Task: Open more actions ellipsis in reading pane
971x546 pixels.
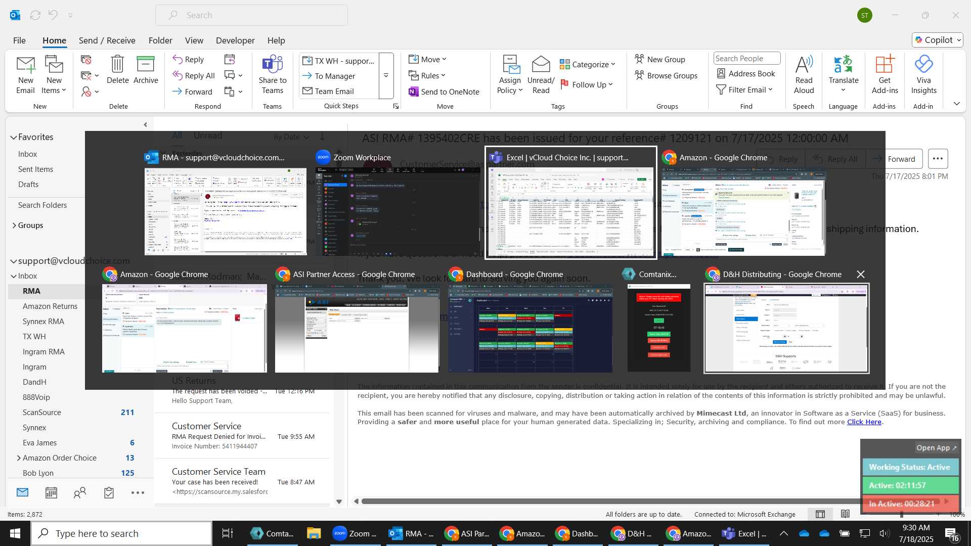Action: [938, 159]
